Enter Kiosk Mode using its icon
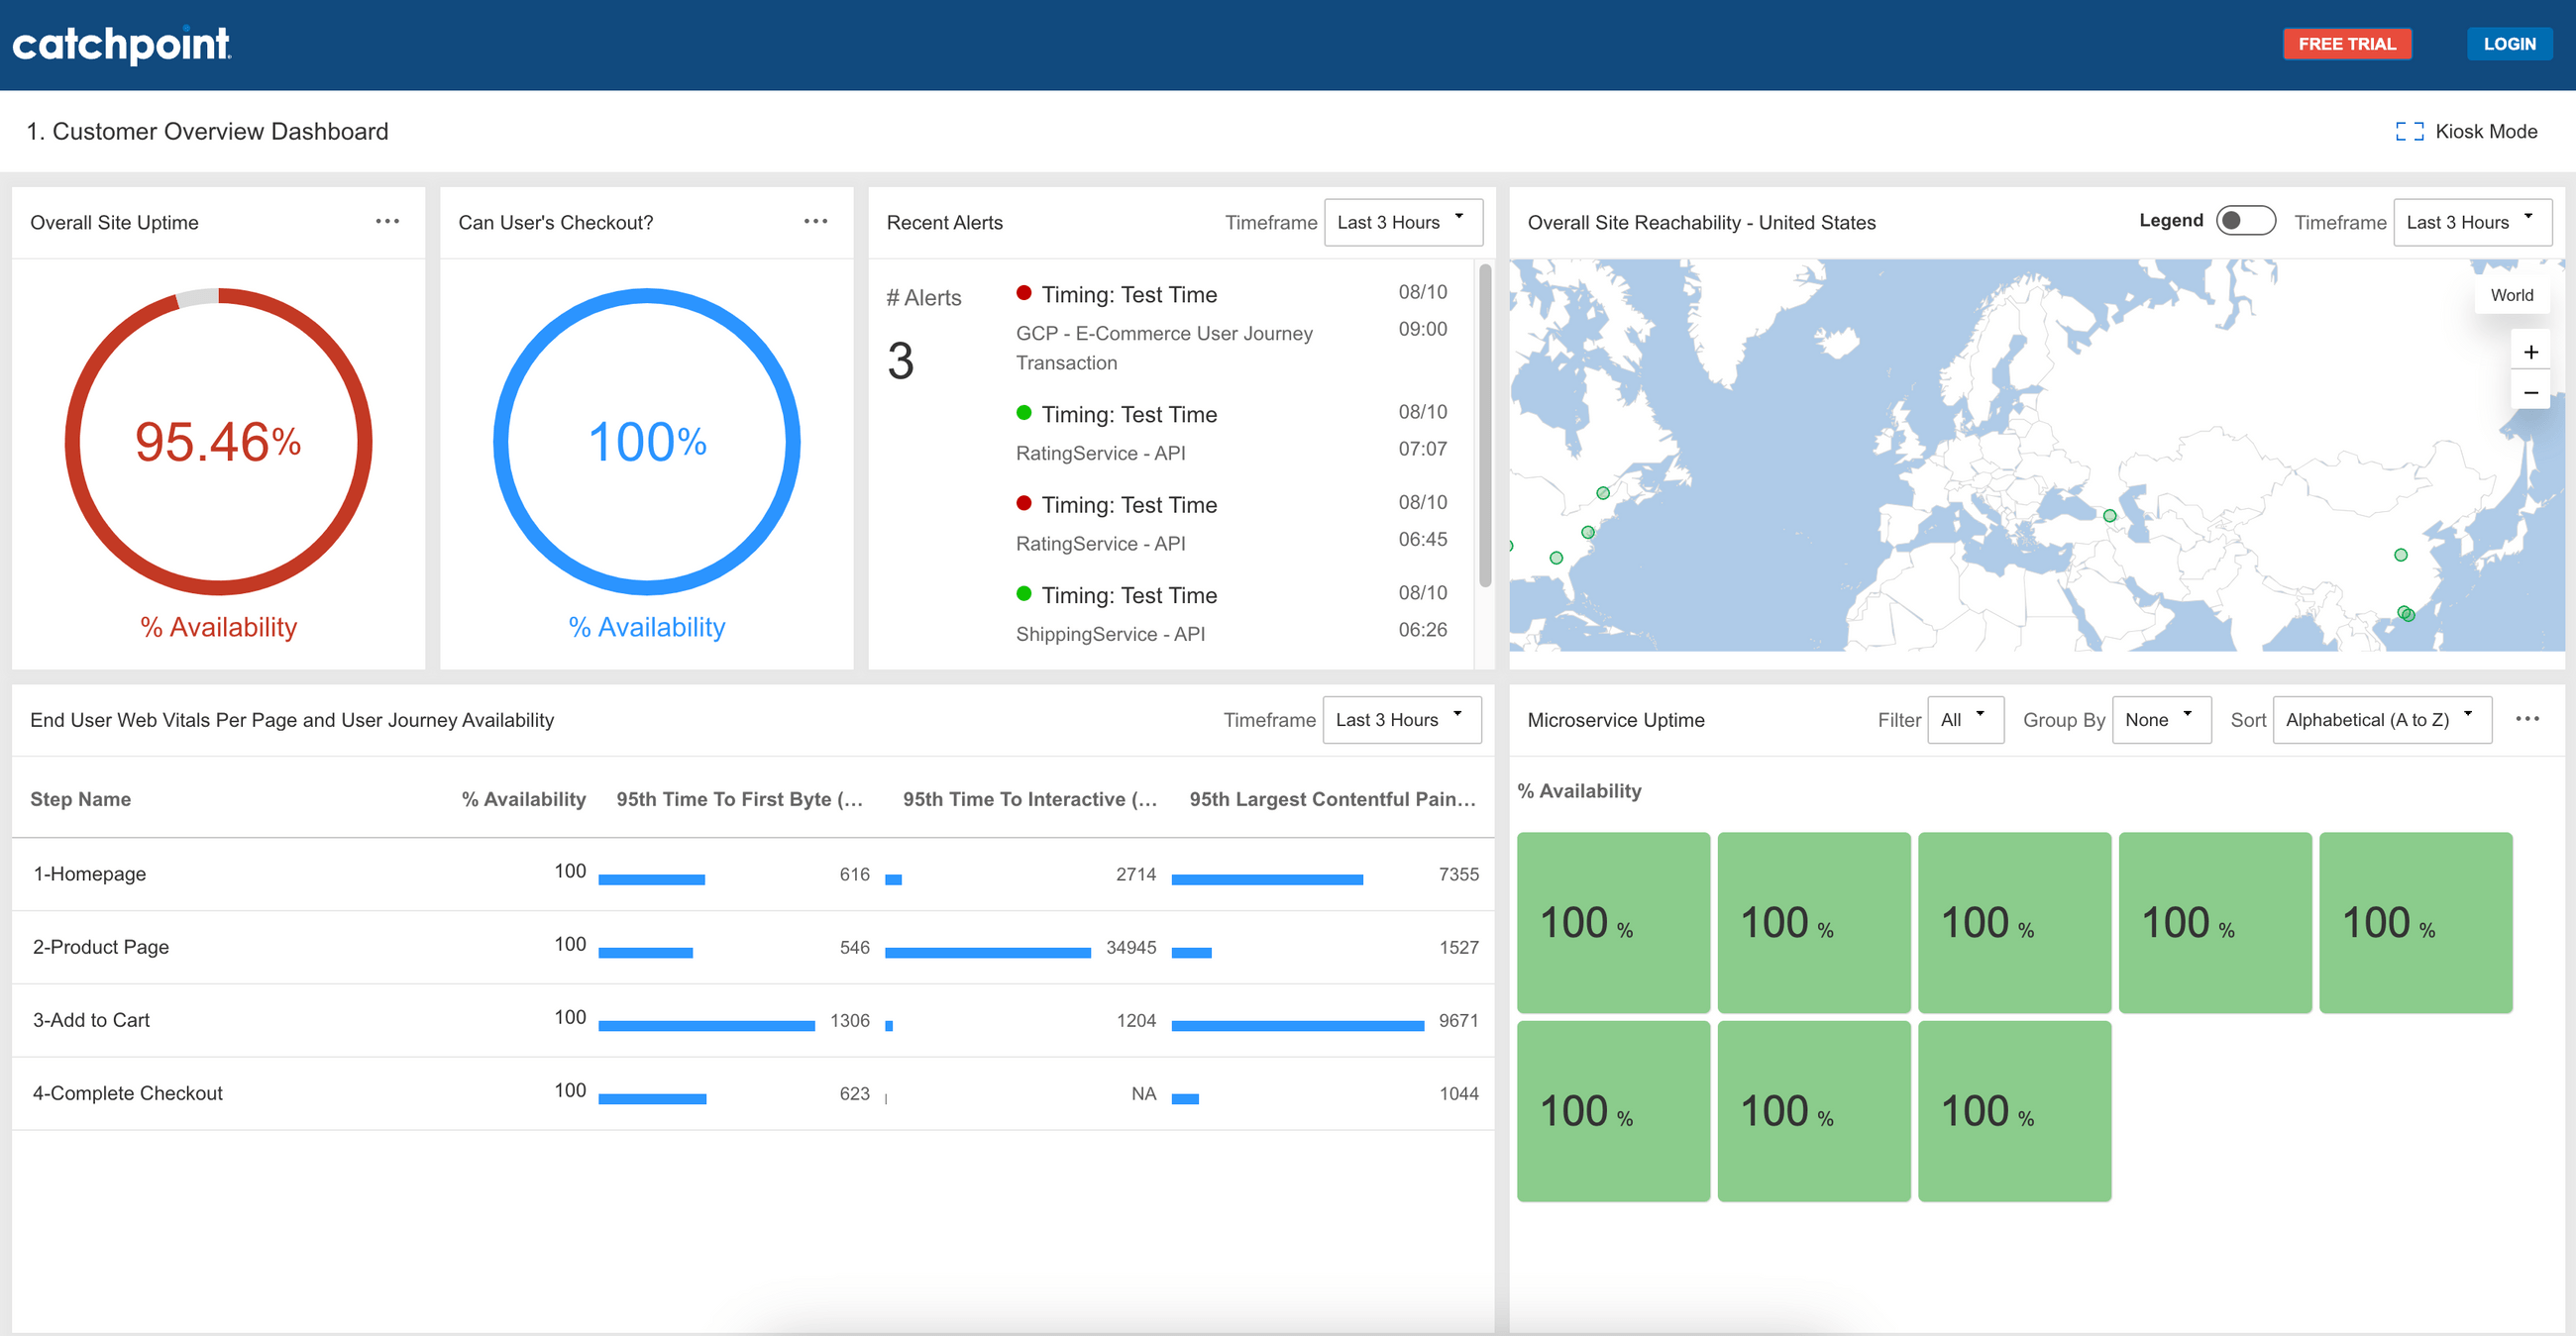 click(2410, 130)
